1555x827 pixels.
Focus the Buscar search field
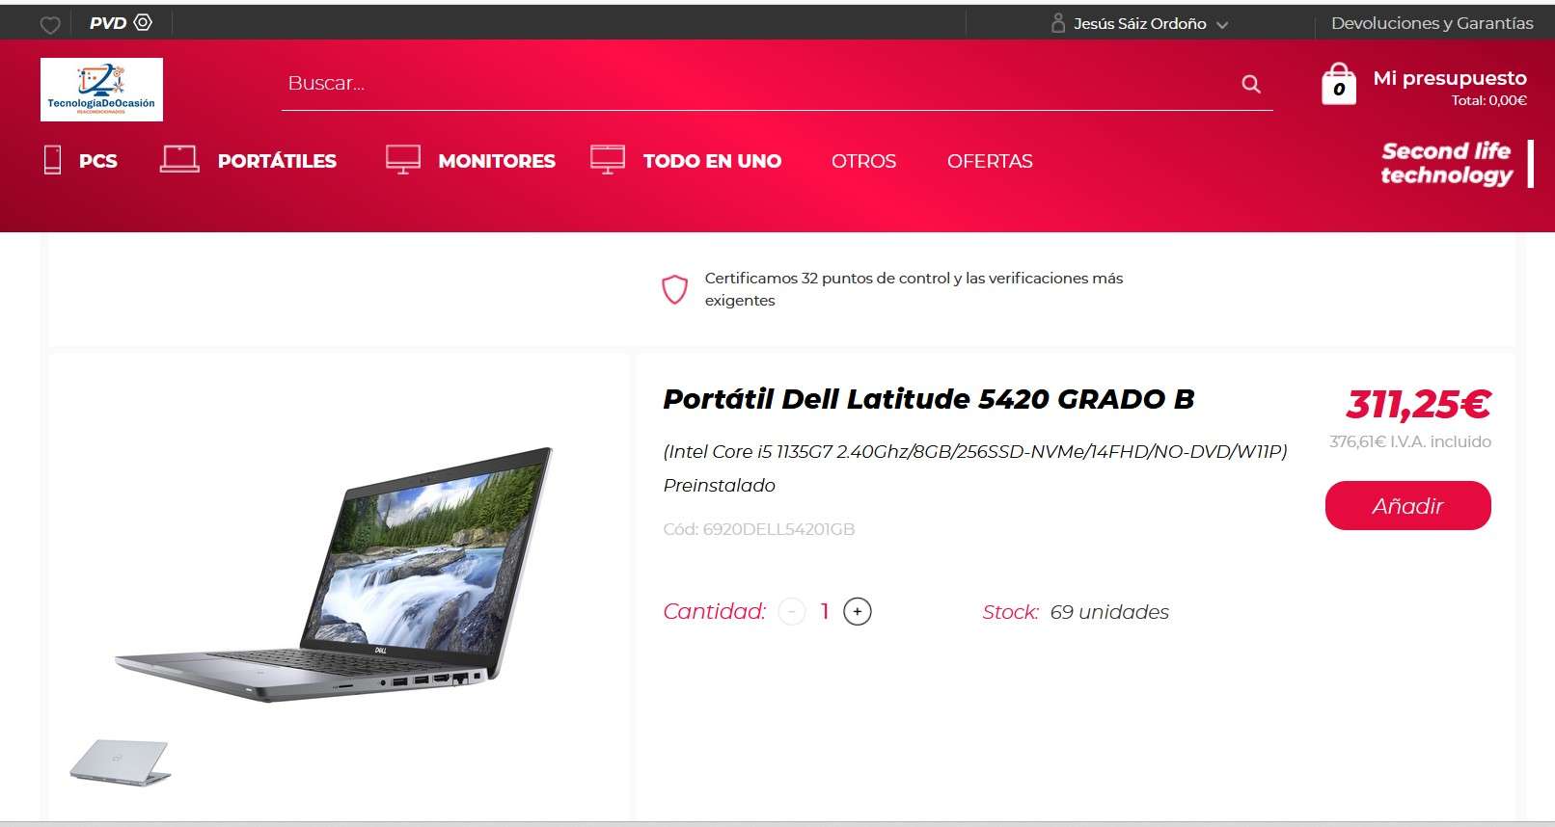[x=757, y=84]
